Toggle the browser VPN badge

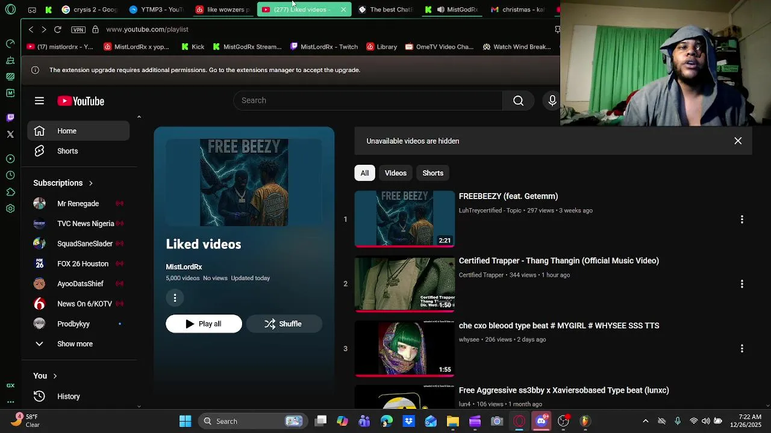[78, 29]
